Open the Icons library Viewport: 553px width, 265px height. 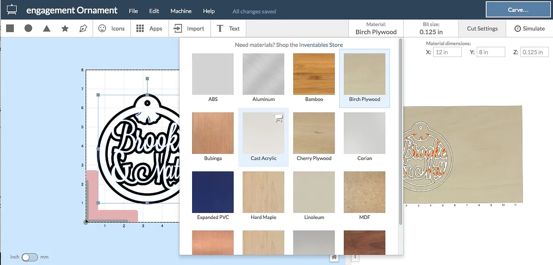point(112,29)
